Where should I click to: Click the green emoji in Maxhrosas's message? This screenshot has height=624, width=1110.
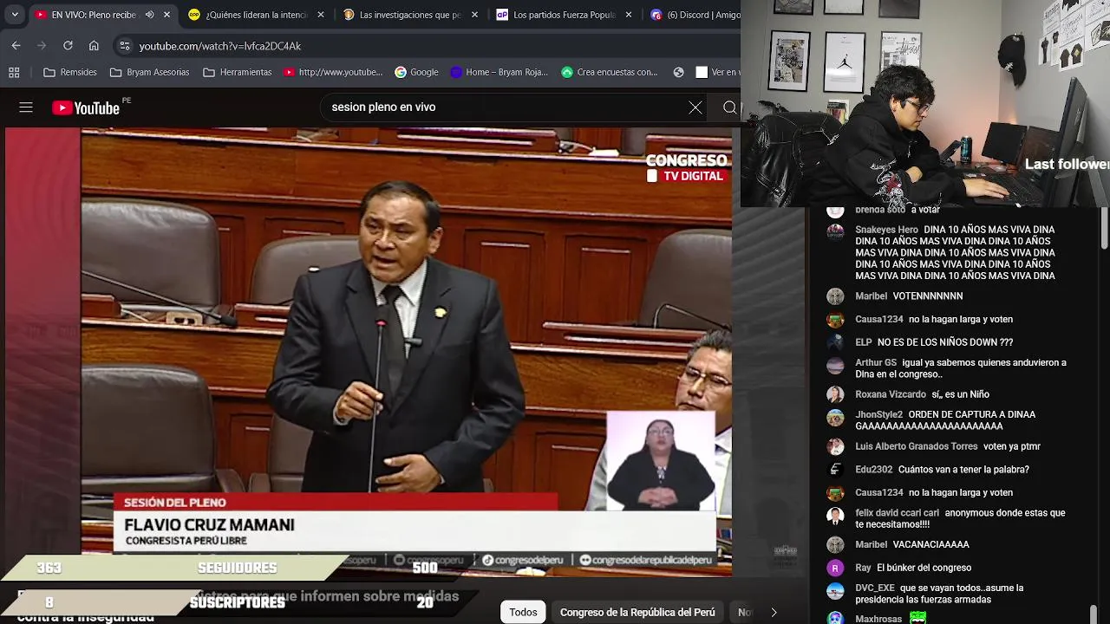917,618
